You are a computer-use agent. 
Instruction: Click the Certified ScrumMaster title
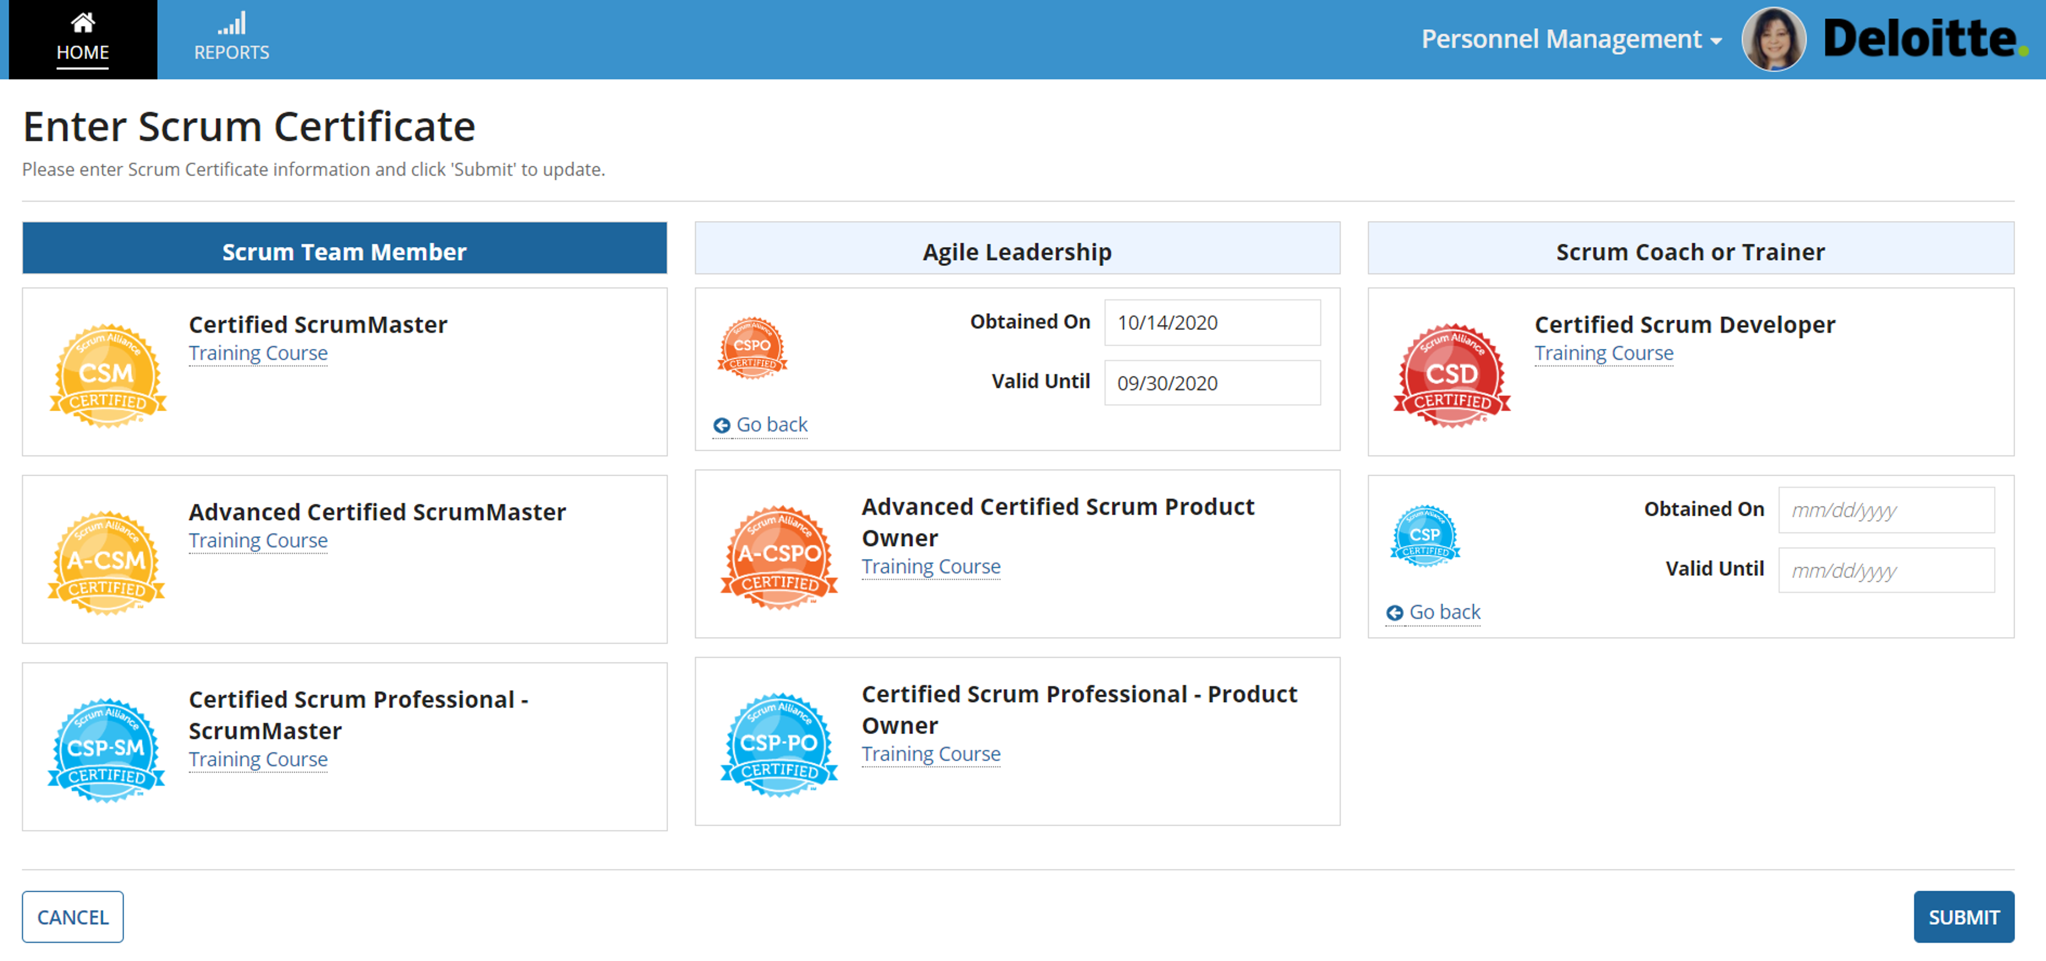tap(318, 324)
